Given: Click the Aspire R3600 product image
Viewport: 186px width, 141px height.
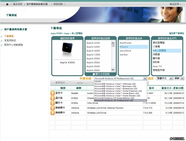Looking at the screenshot, I should tap(67, 49).
